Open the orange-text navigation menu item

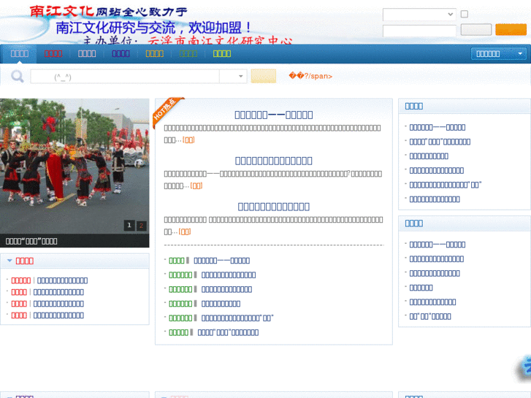click(154, 53)
